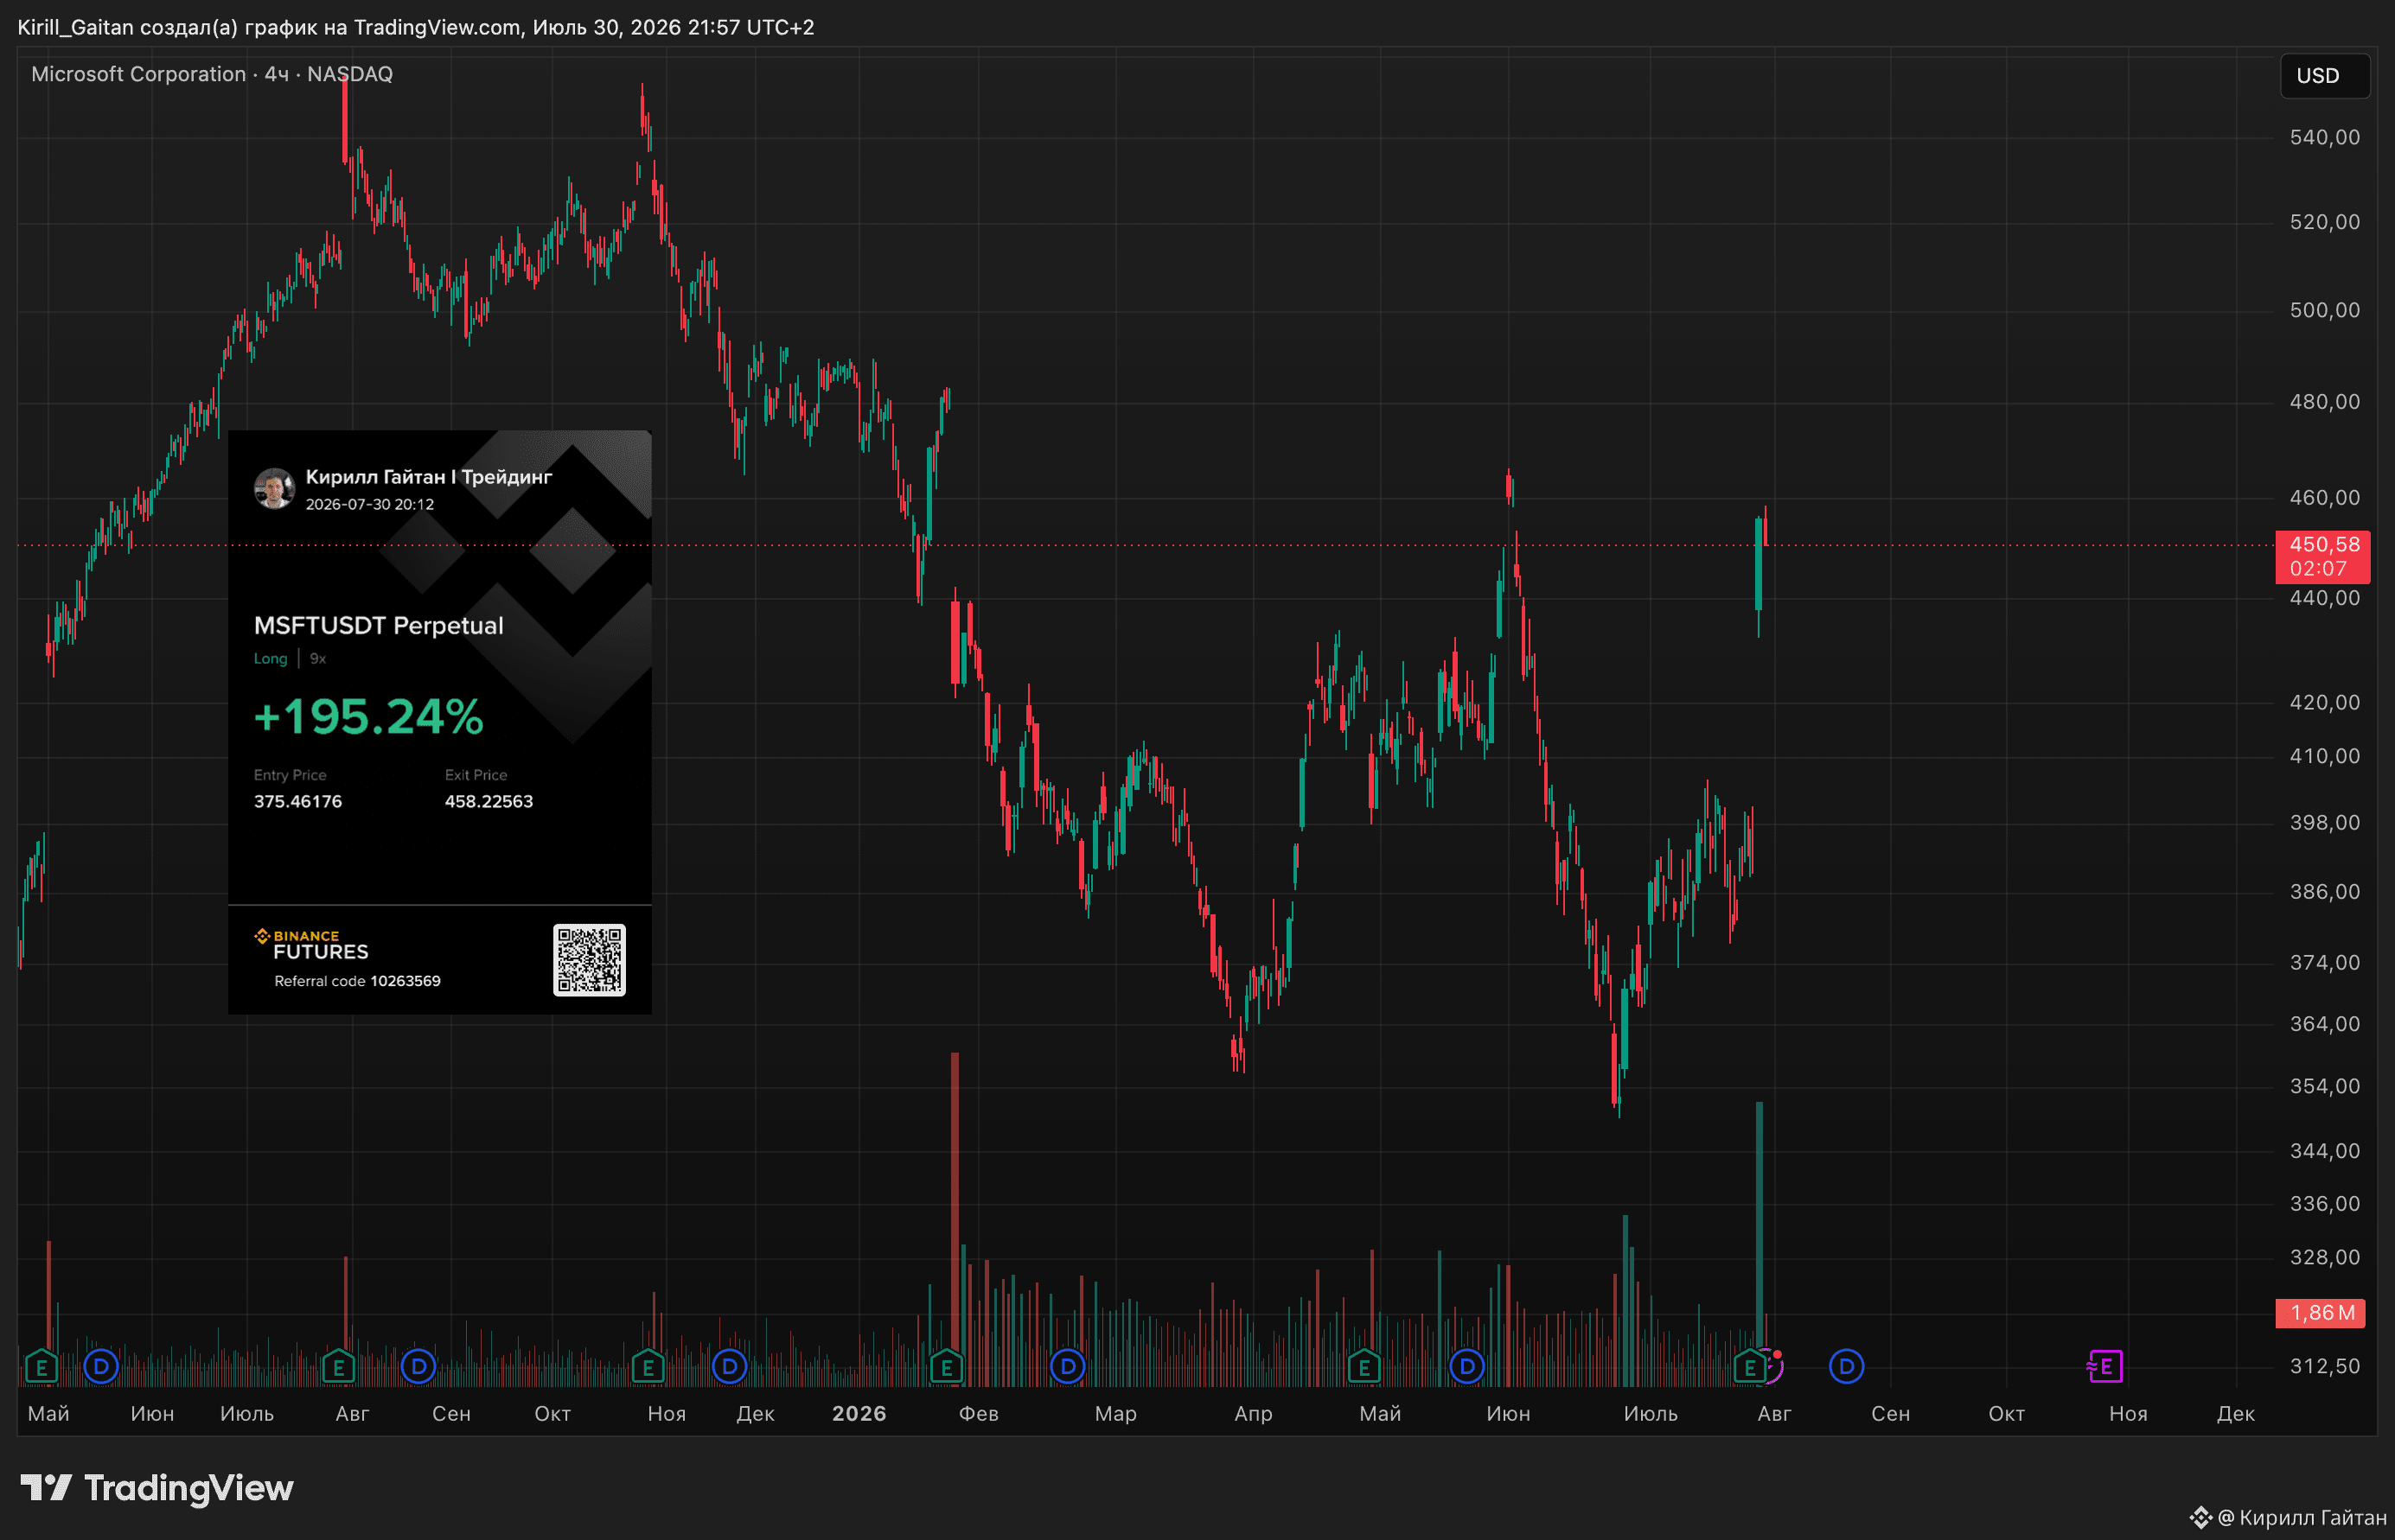
Task: Click green earnings marker before Авг 2026
Action: click(1750, 1366)
